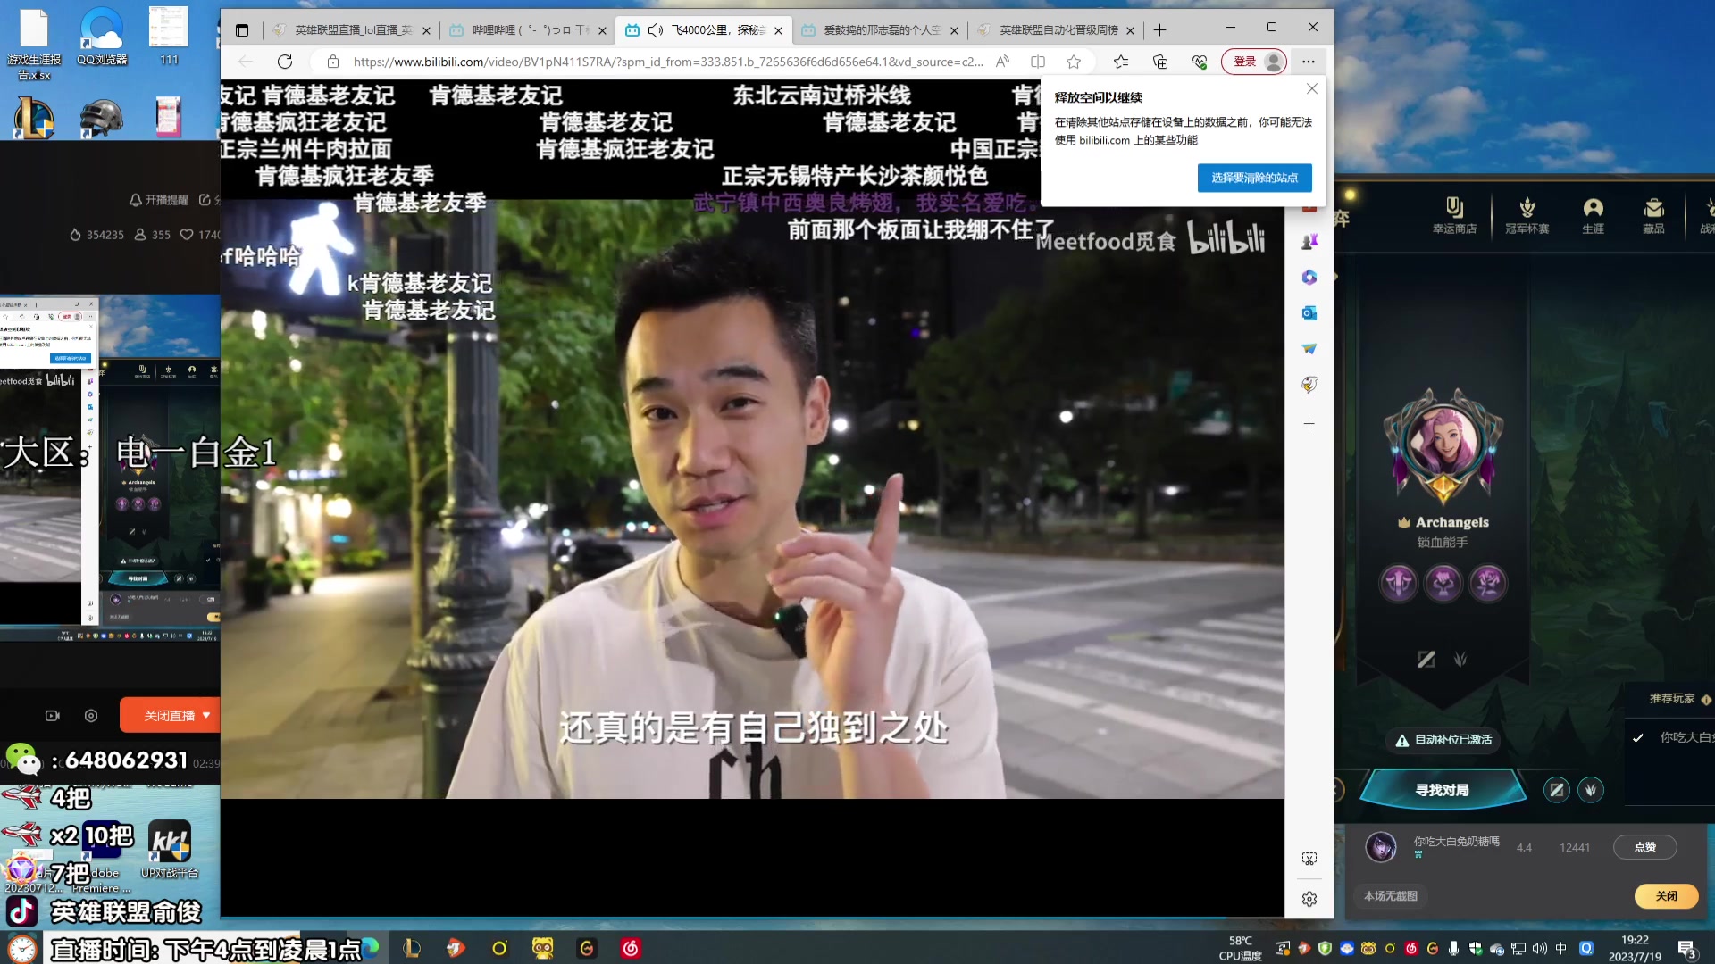Viewport: 1715px width, 964px height.
Task: Open 游戏生涯报告.xlsx desktop file
Action: (x=34, y=43)
